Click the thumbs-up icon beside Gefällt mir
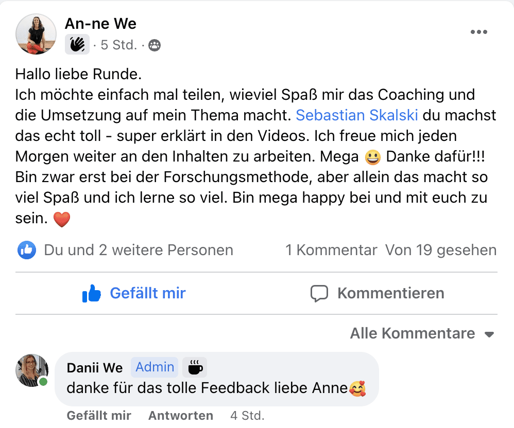 pos(92,293)
